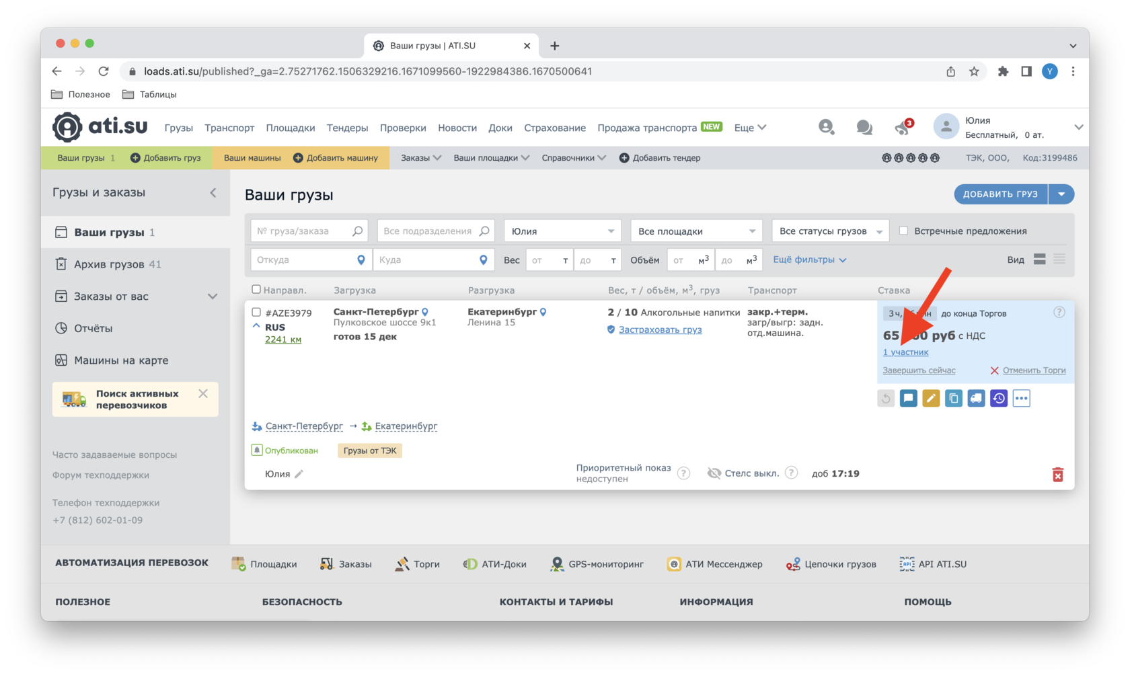This screenshot has height=675, width=1130.
Task: Delete cargo with the red trash icon
Action: [x=1058, y=475]
